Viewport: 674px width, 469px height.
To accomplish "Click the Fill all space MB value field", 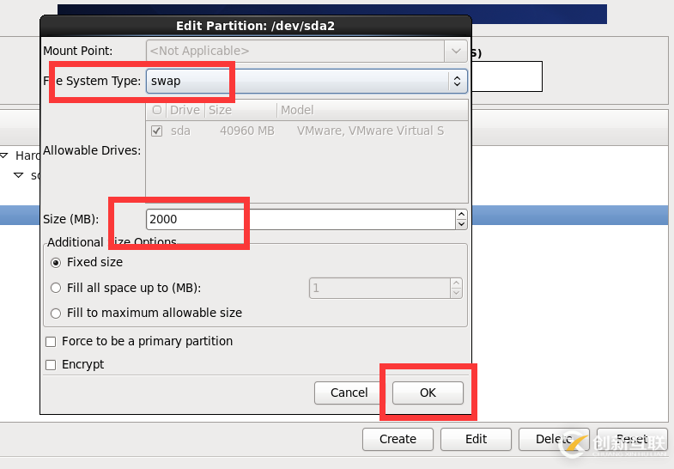I will tap(380, 288).
